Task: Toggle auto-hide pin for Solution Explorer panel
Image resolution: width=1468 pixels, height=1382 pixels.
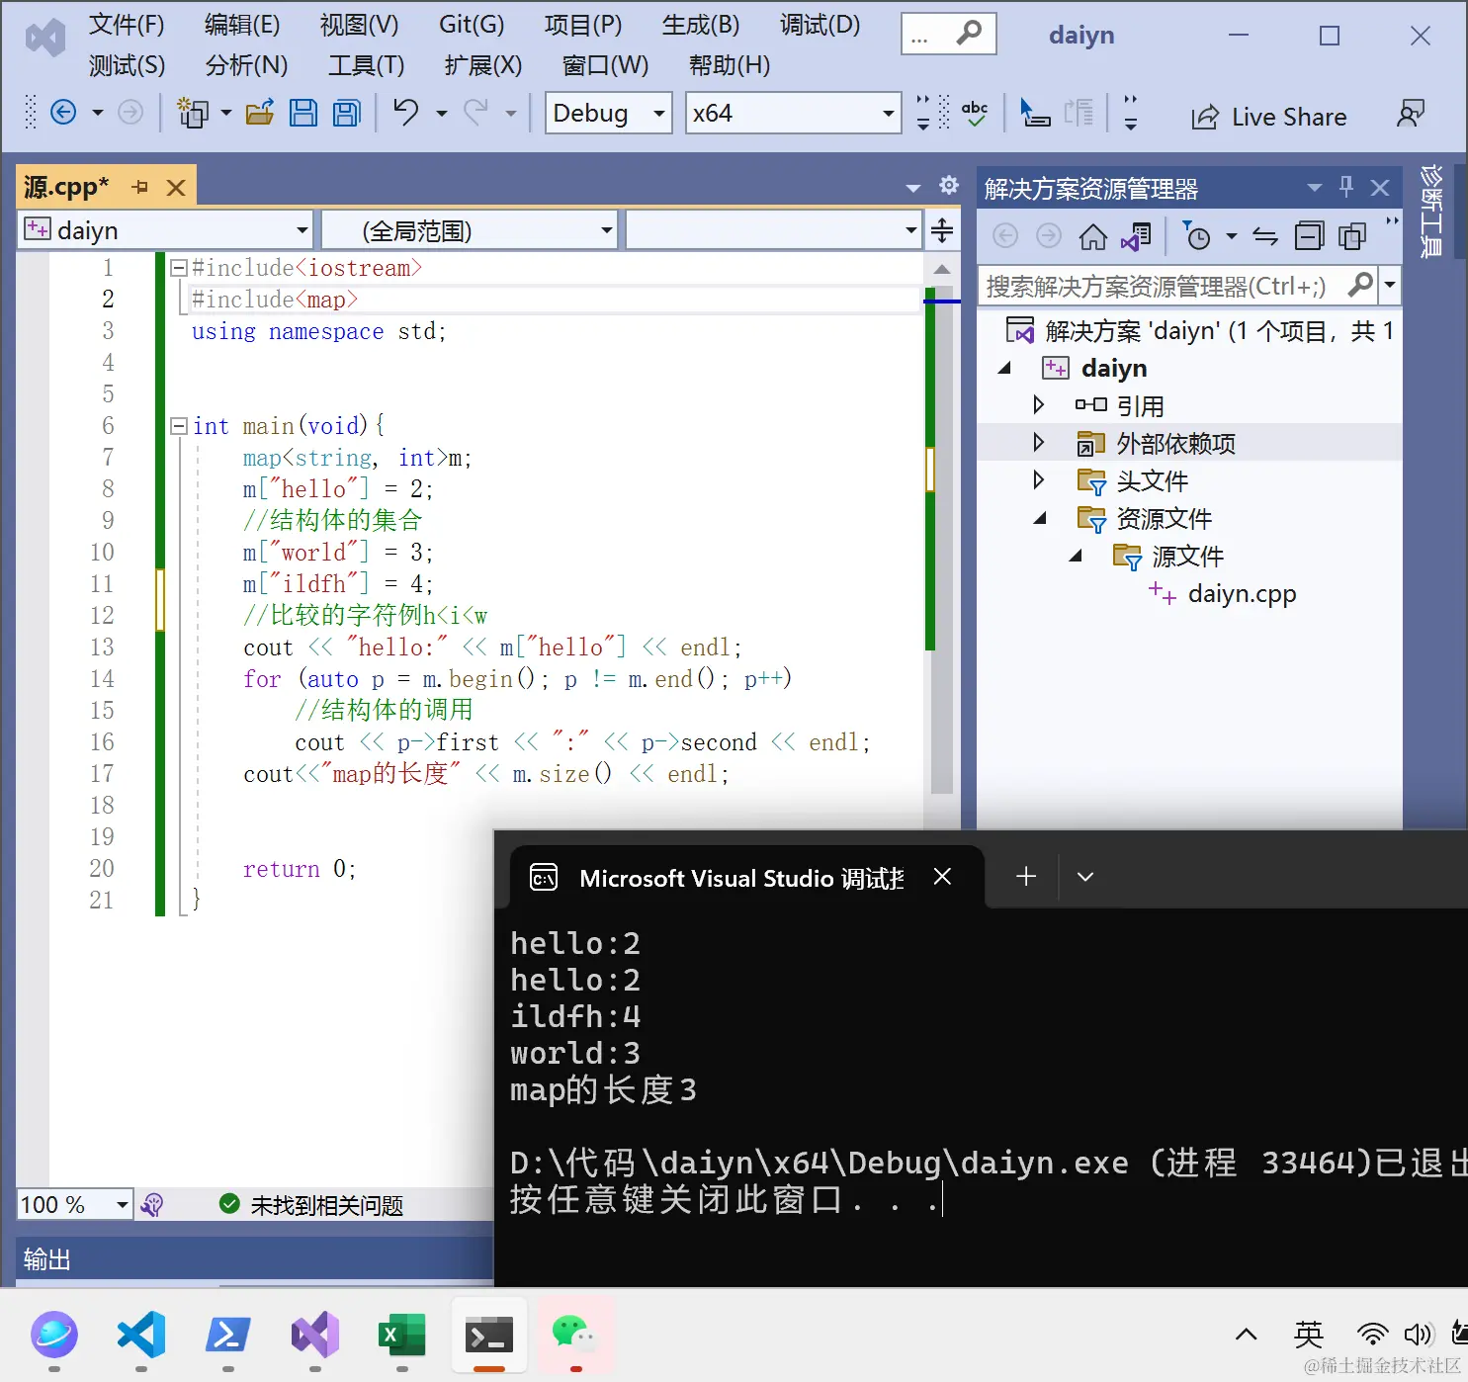Action: (x=1346, y=186)
